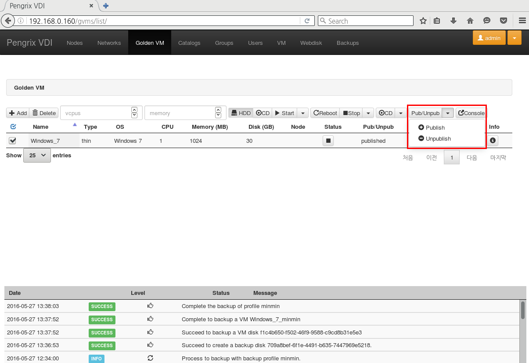Click the browser back arrow button

click(7, 21)
